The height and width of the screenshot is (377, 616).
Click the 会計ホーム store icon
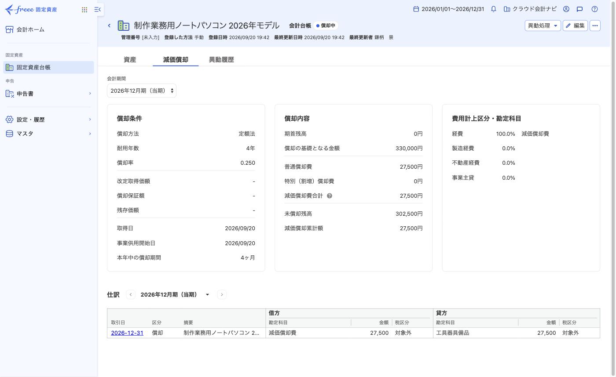point(9,29)
